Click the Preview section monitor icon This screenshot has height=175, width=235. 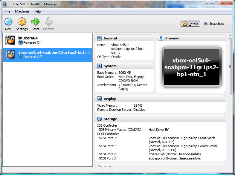tap(161, 38)
